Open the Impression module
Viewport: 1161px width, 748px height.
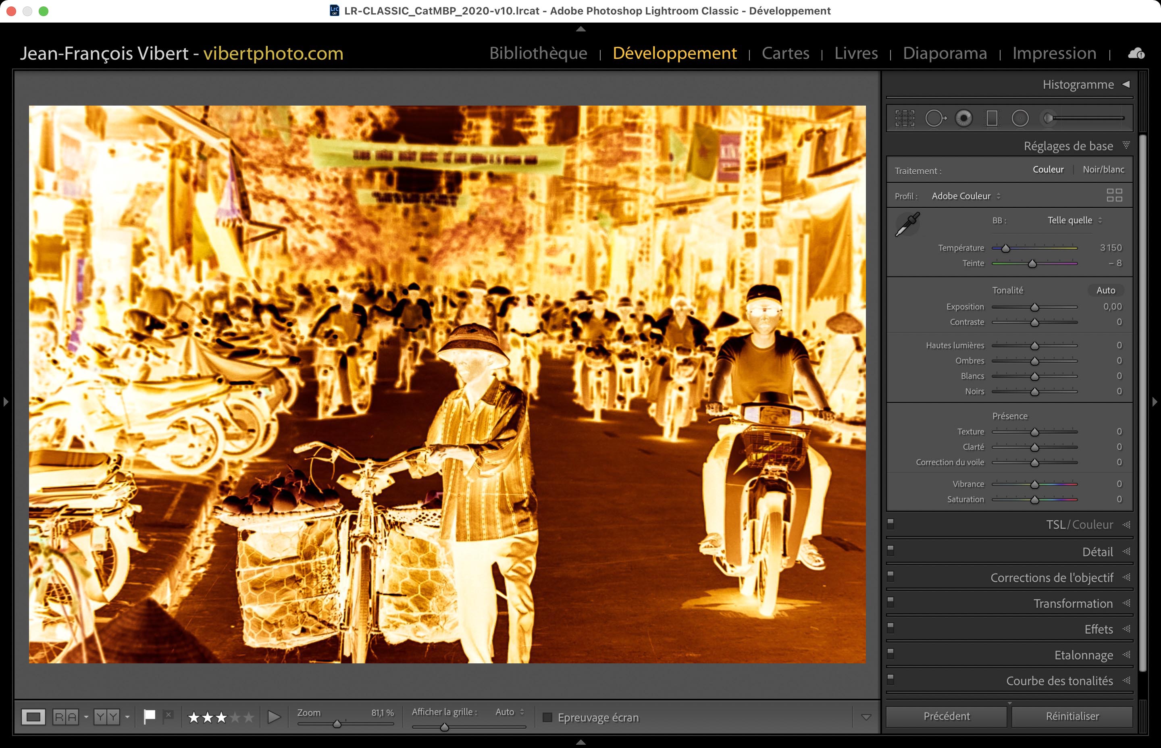click(1054, 53)
